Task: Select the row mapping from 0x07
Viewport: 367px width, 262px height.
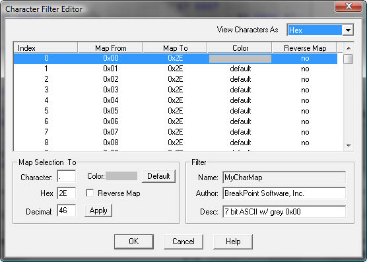Action: tap(176, 132)
